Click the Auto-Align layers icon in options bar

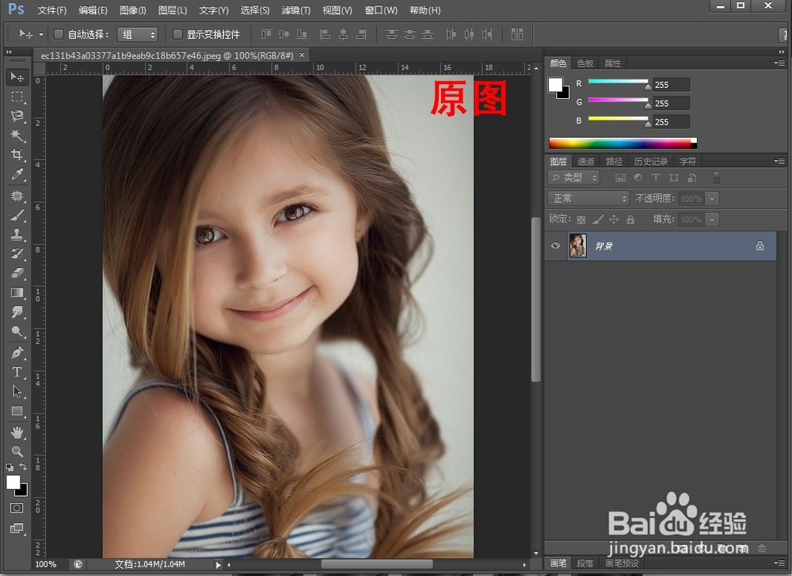pos(516,34)
